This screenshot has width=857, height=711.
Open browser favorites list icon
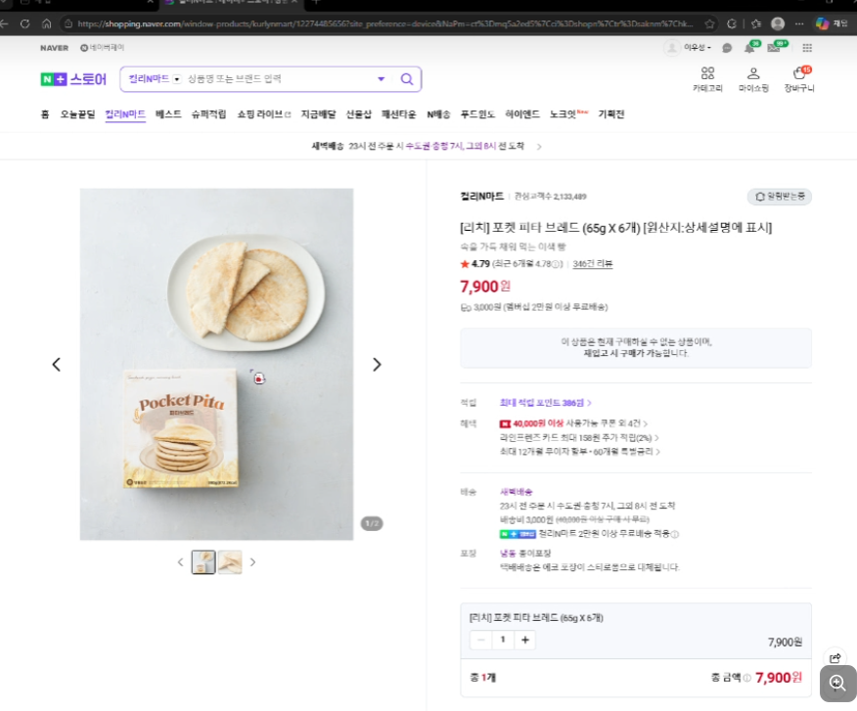(756, 23)
